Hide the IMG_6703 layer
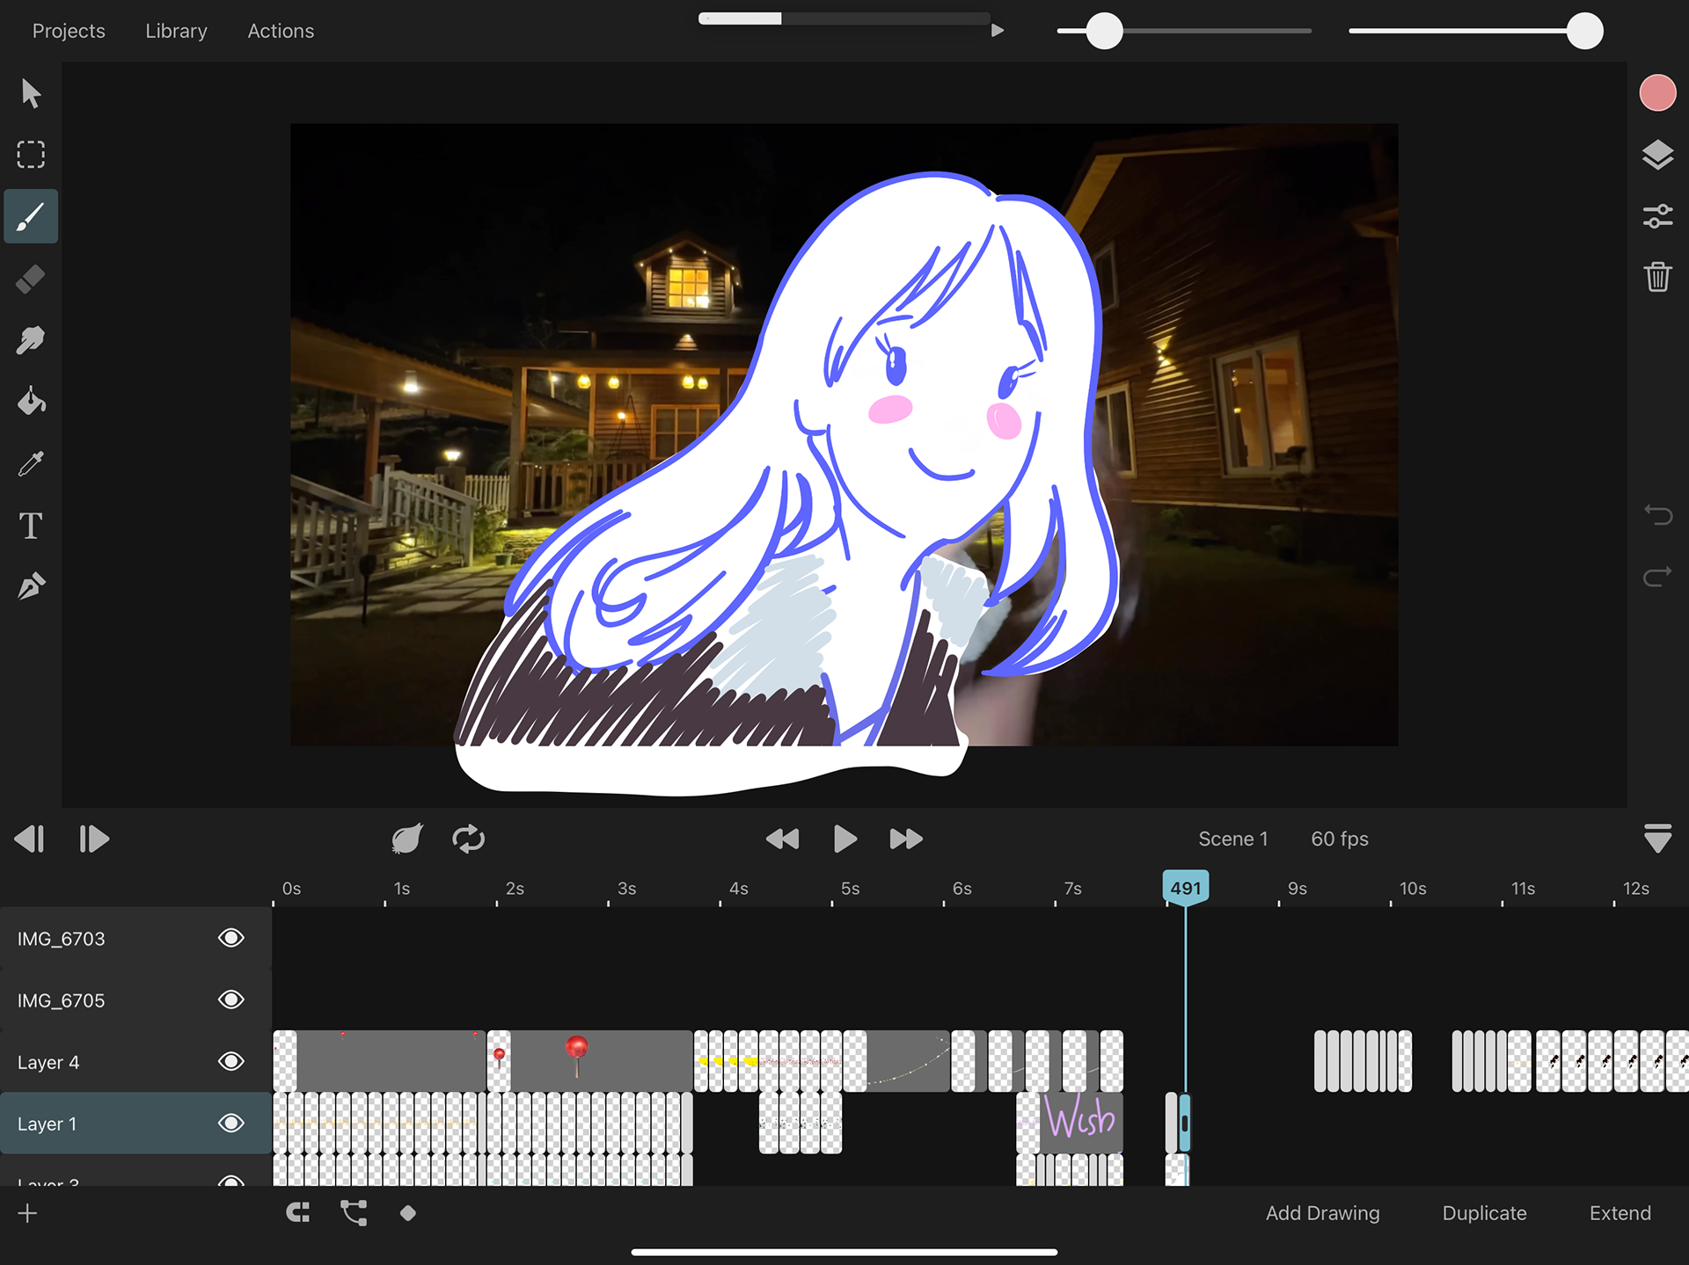 pos(230,938)
